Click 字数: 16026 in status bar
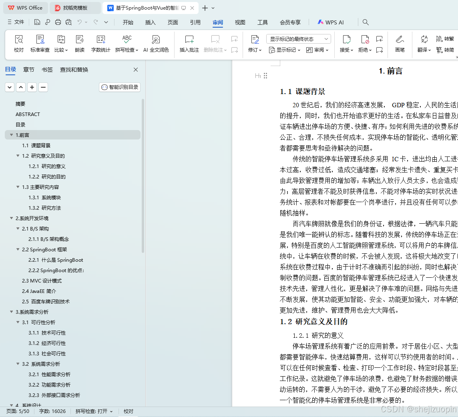This screenshot has width=458, height=417. coord(52,411)
